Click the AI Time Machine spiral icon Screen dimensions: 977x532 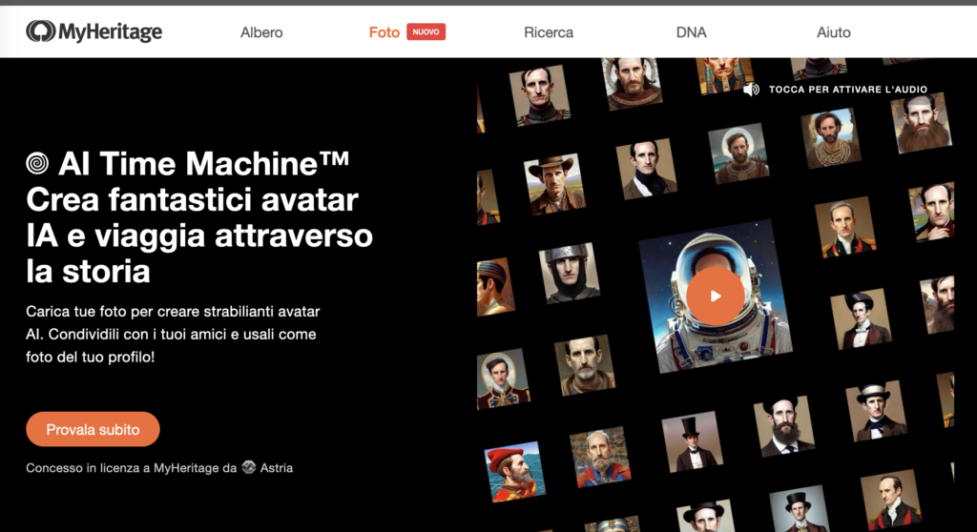[x=37, y=163]
